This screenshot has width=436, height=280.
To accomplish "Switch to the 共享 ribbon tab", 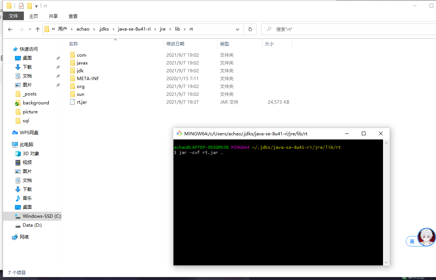I will coord(53,16).
